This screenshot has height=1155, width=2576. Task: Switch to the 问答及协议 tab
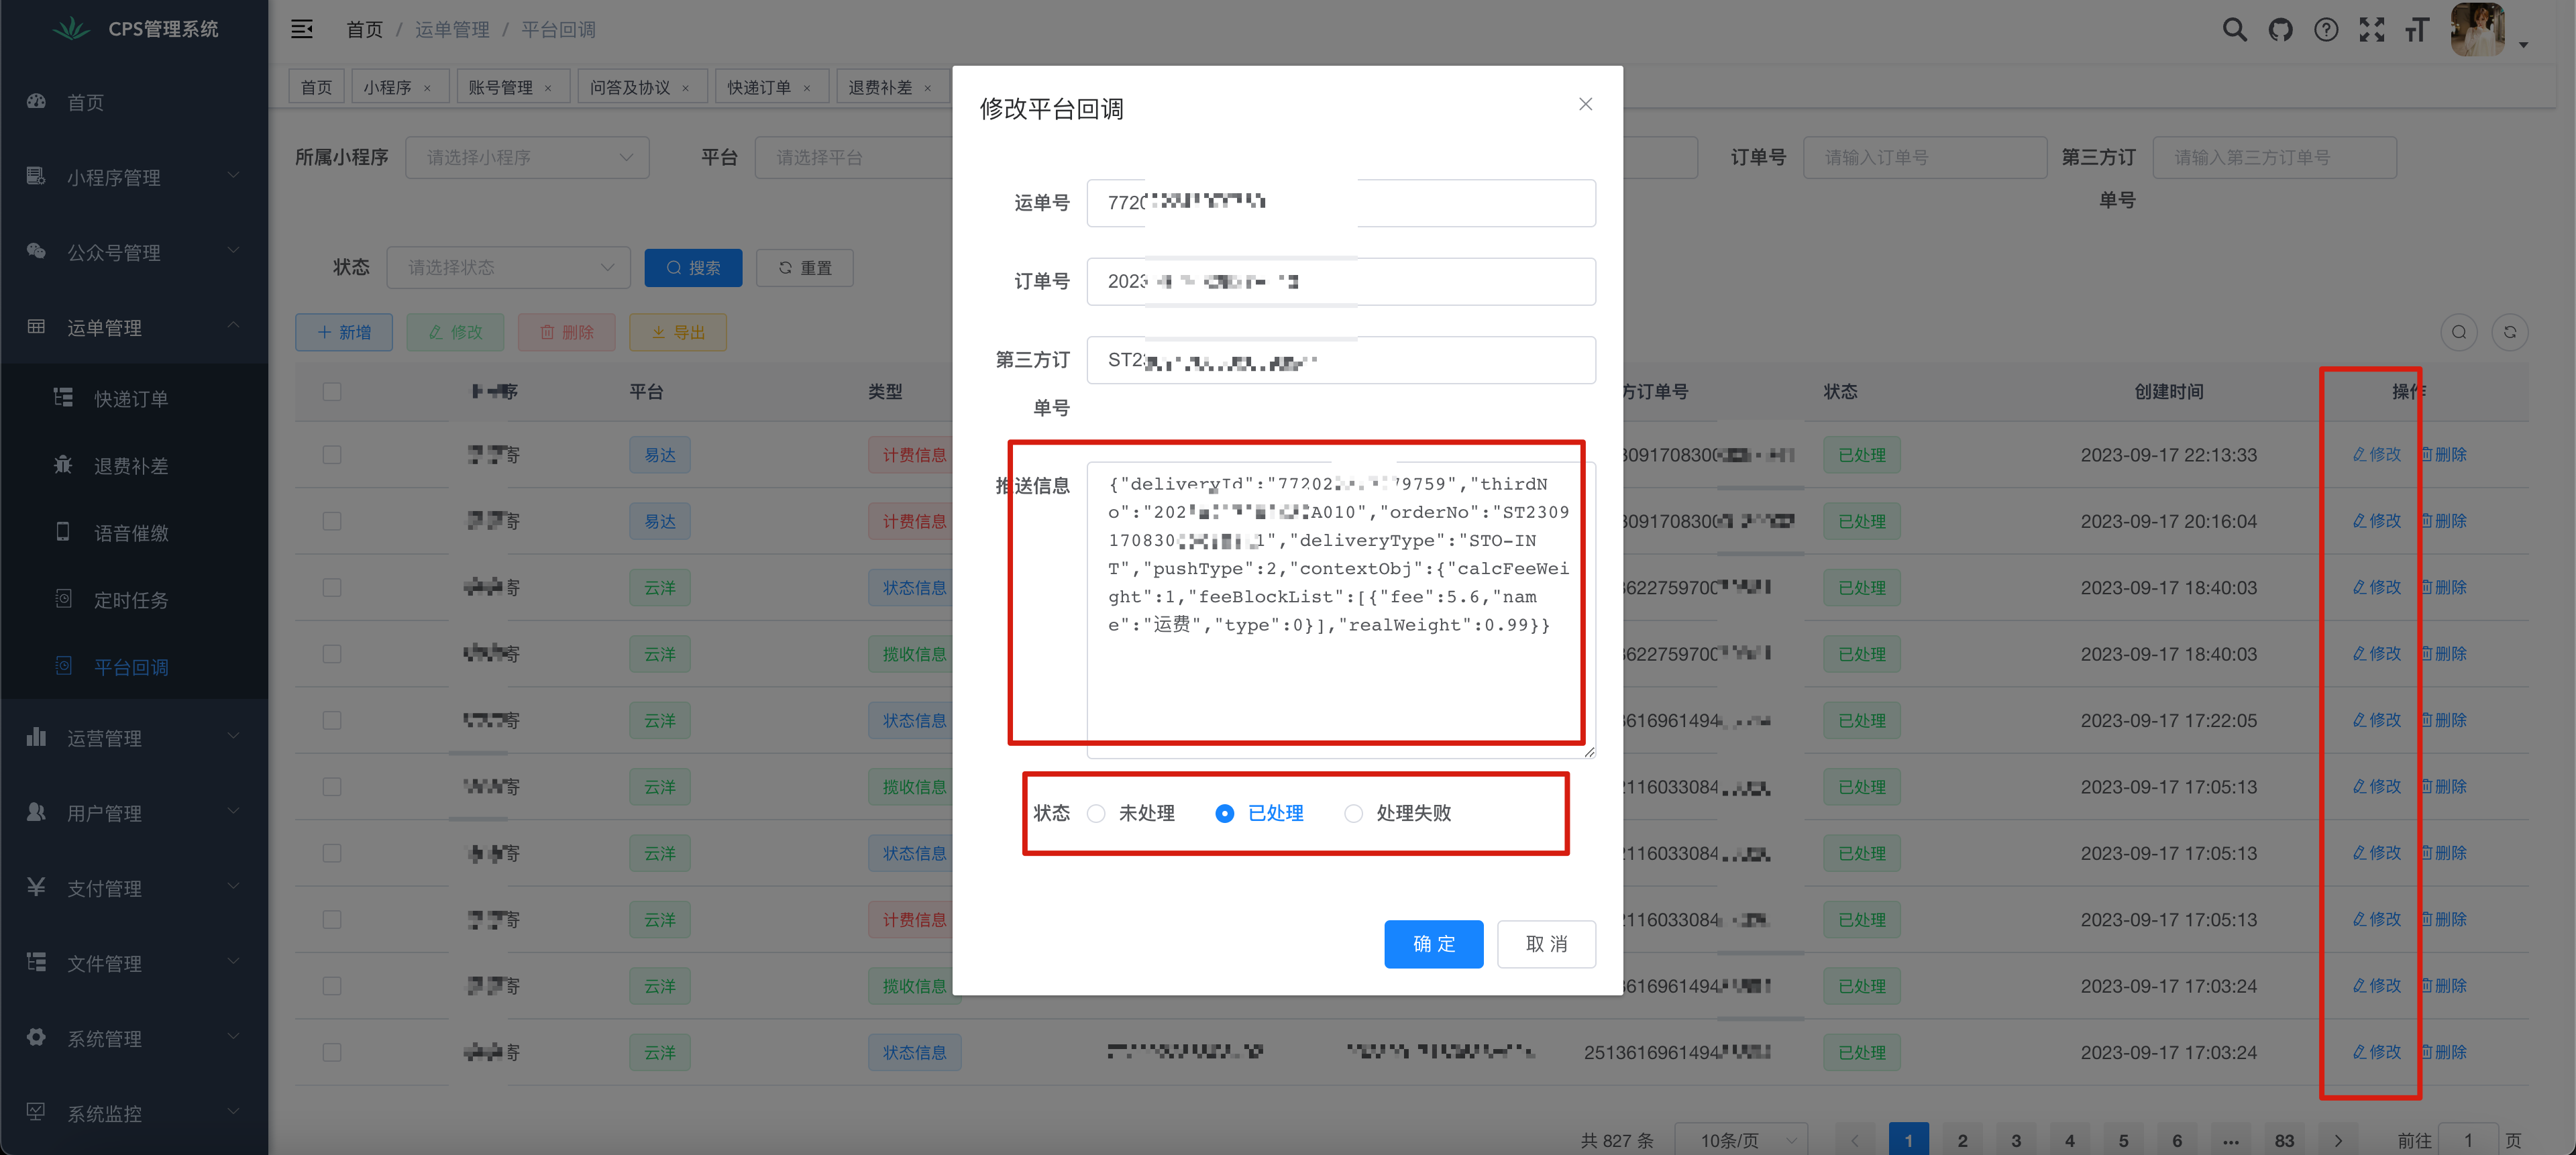tap(641, 87)
